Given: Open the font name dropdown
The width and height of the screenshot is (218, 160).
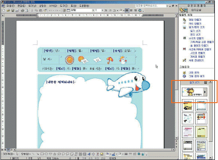Looking at the screenshot, I should pyautogui.click(x=93, y=10).
